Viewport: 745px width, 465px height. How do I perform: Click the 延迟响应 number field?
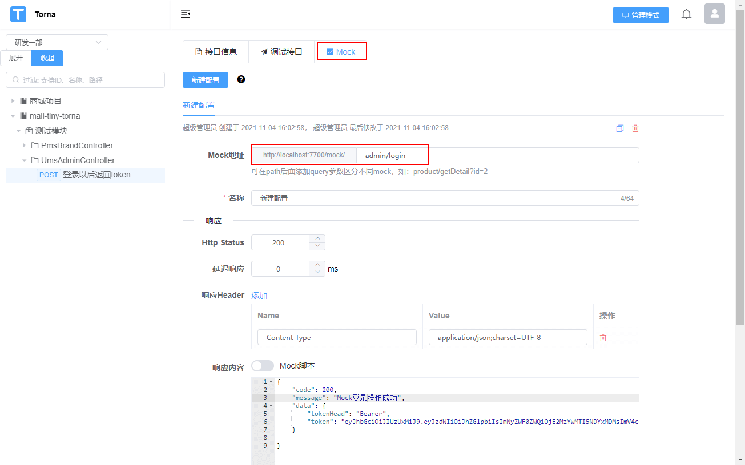click(x=280, y=269)
